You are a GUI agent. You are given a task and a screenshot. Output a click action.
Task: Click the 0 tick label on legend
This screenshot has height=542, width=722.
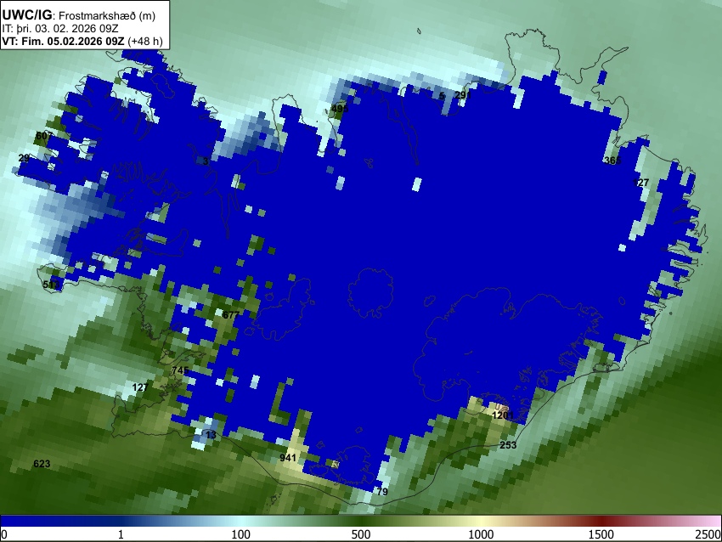[4, 534]
